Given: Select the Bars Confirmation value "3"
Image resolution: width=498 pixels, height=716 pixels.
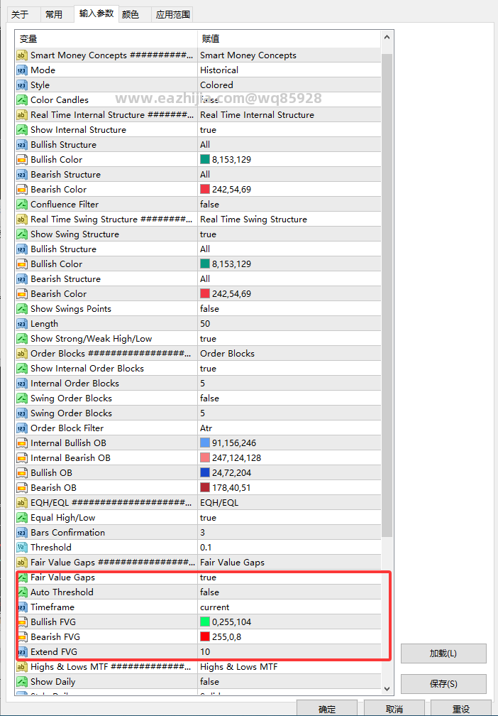Looking at the screenshot, I should click(x=202, y=533).
